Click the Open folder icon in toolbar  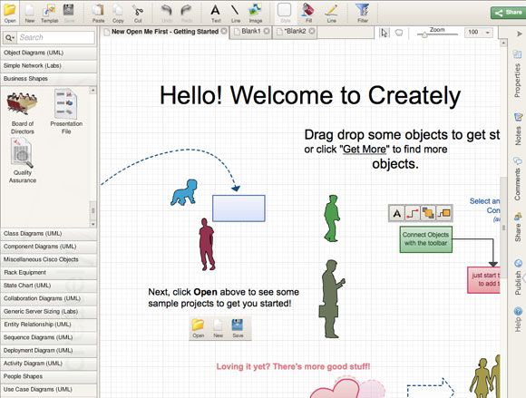pos(10,13)
